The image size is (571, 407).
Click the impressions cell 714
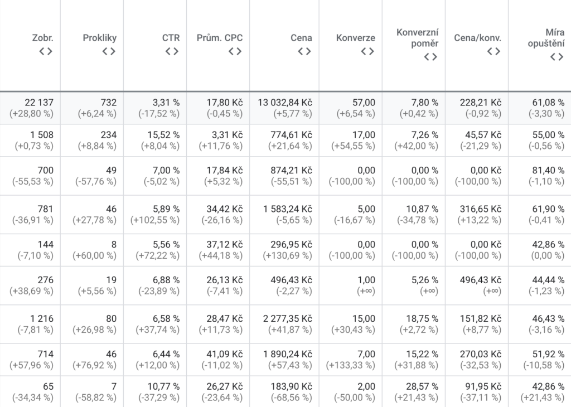point(46,354)
